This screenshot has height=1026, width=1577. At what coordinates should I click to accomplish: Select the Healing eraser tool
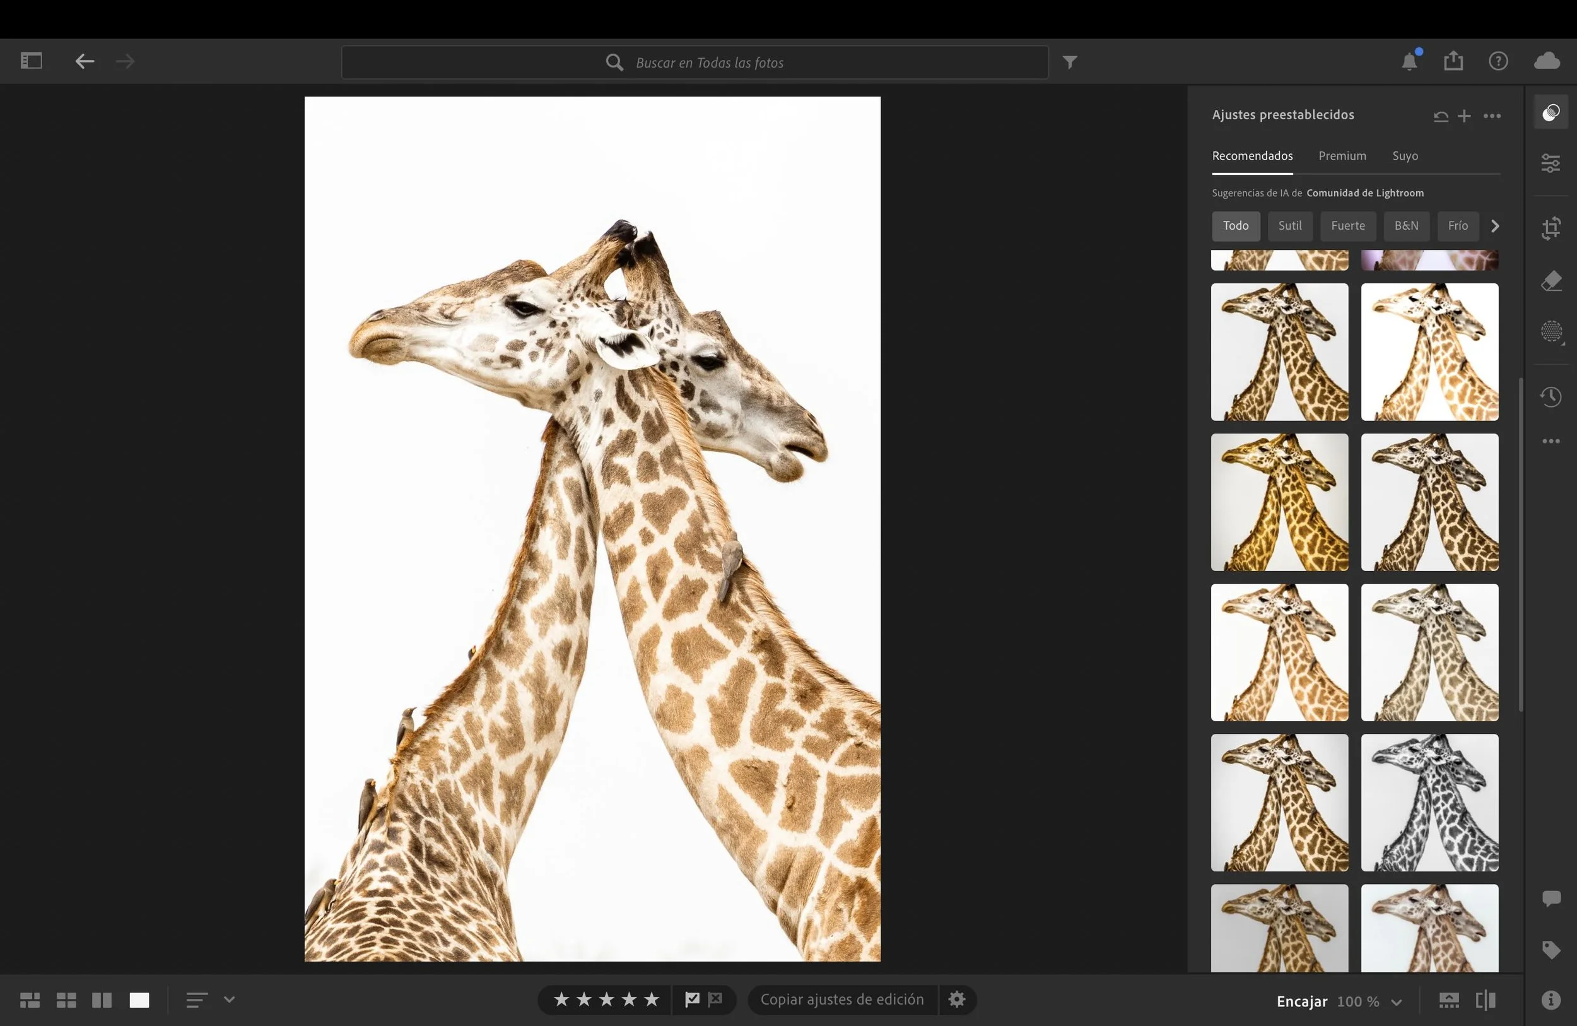point(1551,281)
